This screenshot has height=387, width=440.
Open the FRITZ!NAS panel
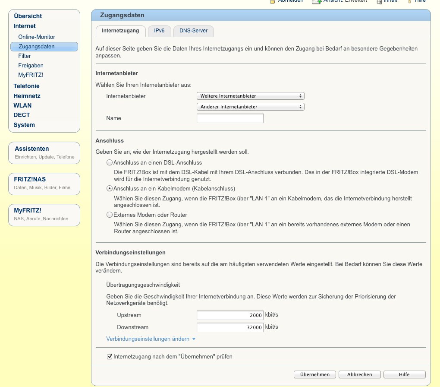point(44,184)
